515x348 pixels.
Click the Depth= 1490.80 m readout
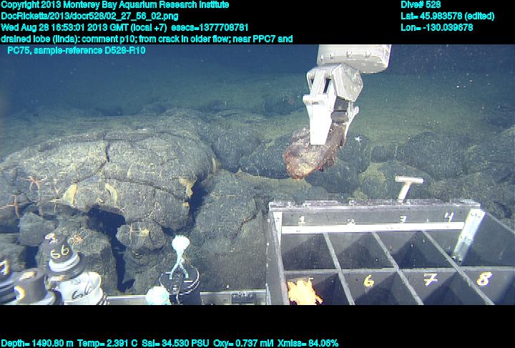point(37,344)
